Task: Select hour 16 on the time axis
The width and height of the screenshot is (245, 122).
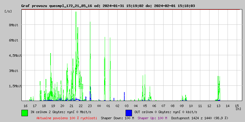Action: point(25,106)
